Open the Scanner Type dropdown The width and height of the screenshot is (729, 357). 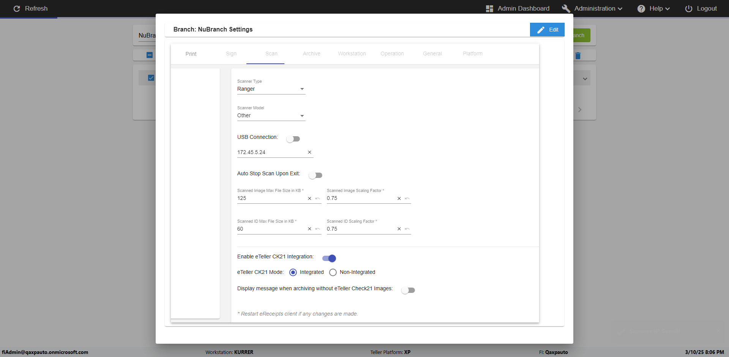(271, 89)
